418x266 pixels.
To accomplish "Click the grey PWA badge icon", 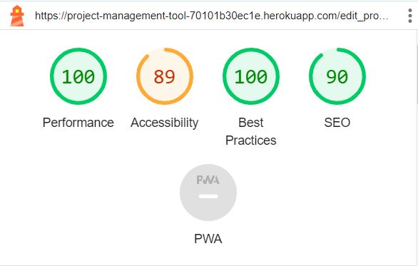I will (208, 193).
